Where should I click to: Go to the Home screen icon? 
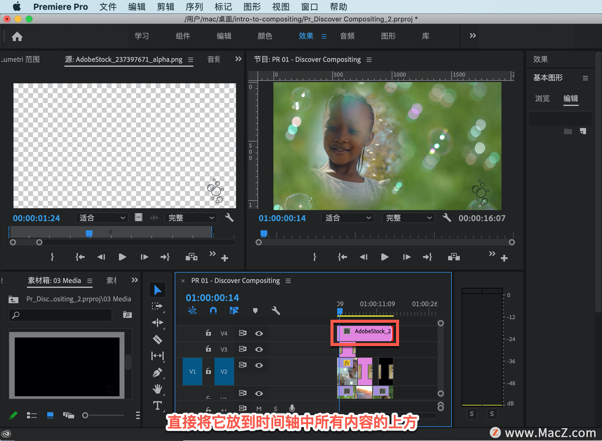pyautogui.click(x=17, y=37)
